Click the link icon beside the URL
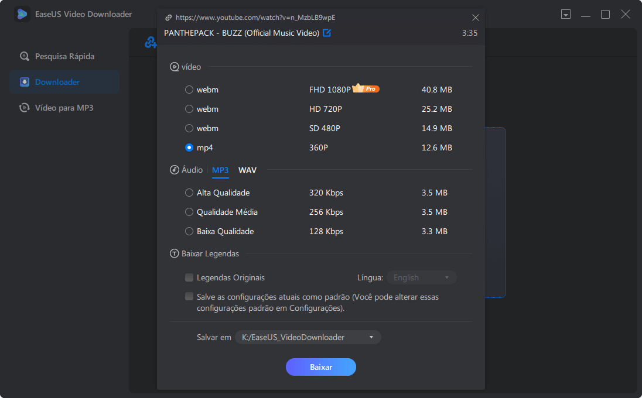The image size is (642, 398). coord(168,18)
